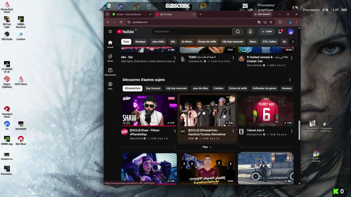Open the EA SPORTS FC 26 desktop icon
Image resolution: width=351 pixels, height=197 pixels.
7,67
